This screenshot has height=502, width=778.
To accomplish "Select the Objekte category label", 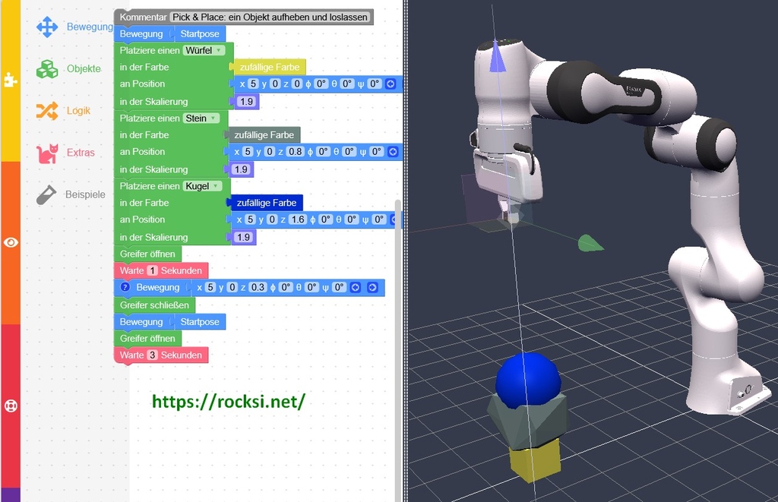I will pos(84,69).
